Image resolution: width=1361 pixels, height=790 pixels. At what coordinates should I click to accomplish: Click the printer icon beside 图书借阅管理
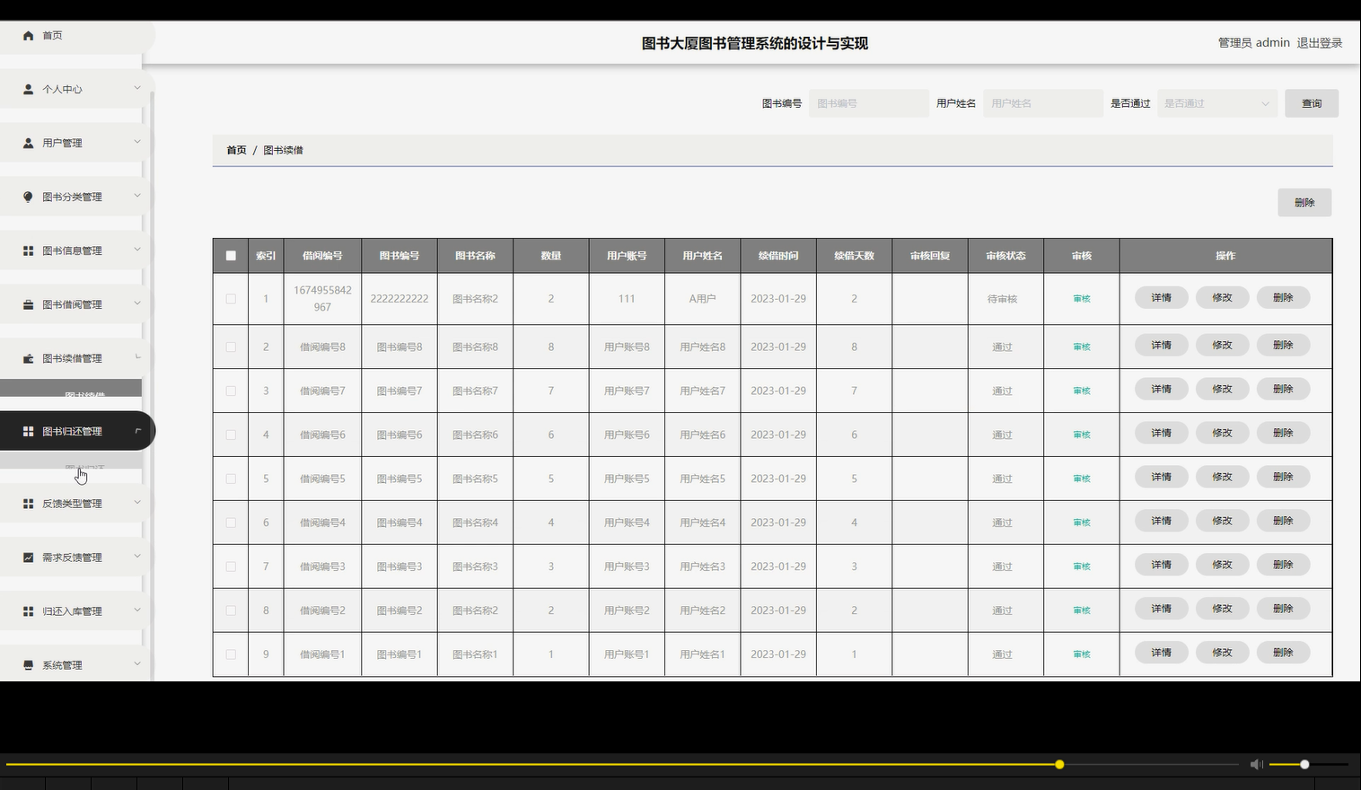(26, 303)
